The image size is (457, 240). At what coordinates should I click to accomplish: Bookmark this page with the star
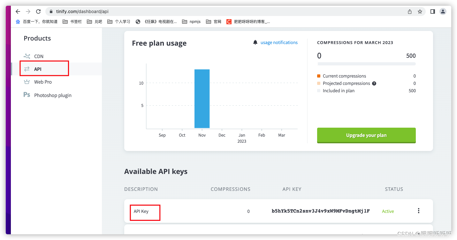coord(420,11)
